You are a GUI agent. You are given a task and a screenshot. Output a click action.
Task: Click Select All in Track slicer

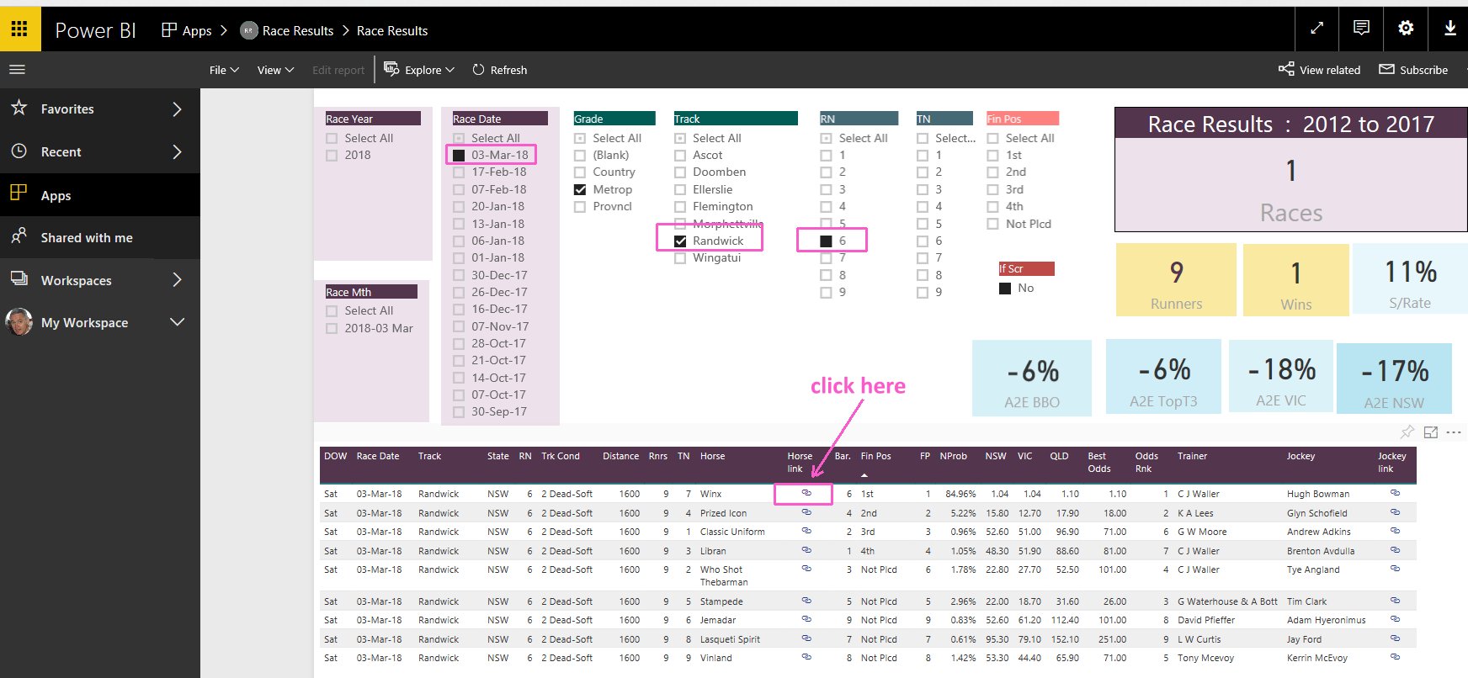click(x=717, y=138)
